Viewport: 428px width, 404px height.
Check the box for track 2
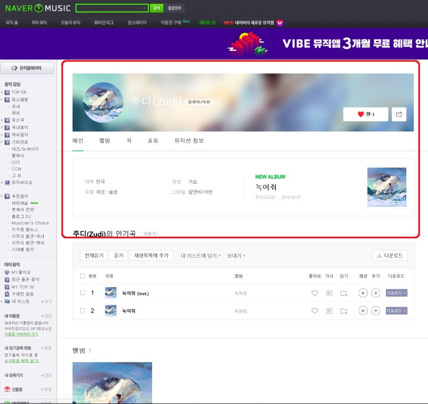[x=82, y=311]
